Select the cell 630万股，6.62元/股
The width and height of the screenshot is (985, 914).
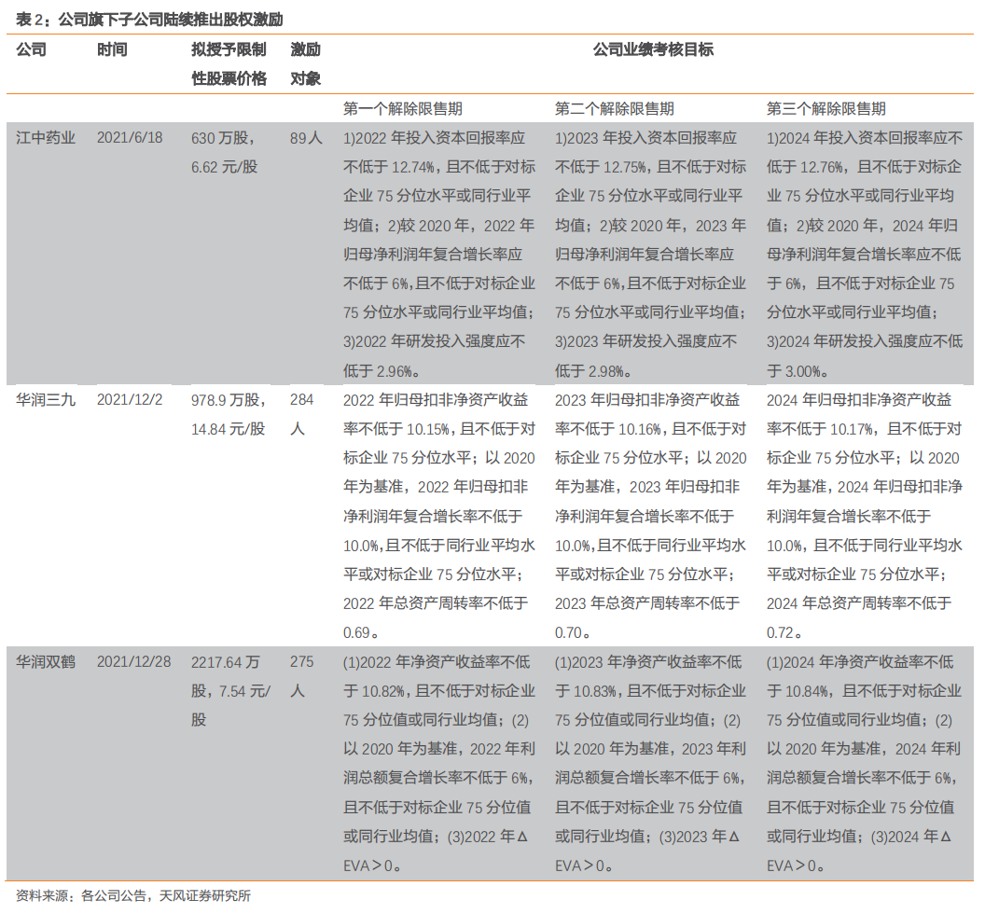coord(225,152)
